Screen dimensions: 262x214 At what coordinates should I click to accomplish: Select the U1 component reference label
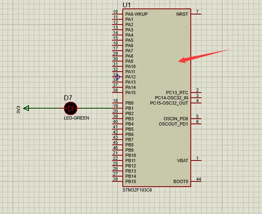click(x=127, y=5)
